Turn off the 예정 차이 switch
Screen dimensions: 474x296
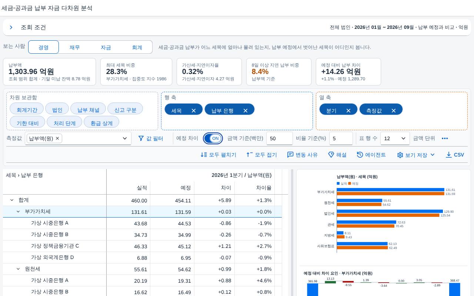(213, 138)
